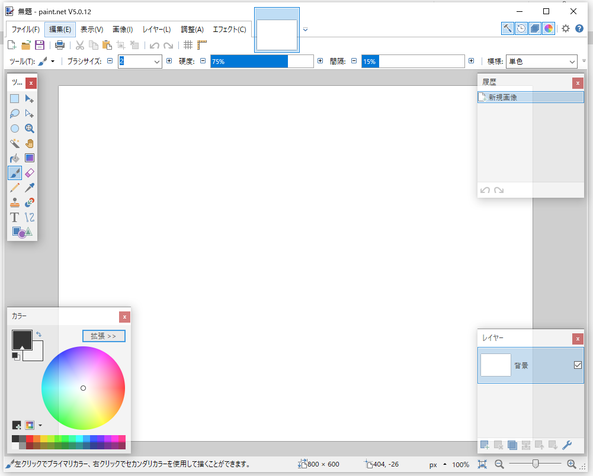Screen dimensions: 593x476
Task: Toggle the rulers icon
Action: click(202, 45)
